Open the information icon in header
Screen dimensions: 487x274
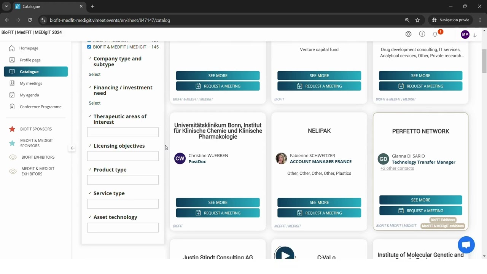click(x=422, y=34)
